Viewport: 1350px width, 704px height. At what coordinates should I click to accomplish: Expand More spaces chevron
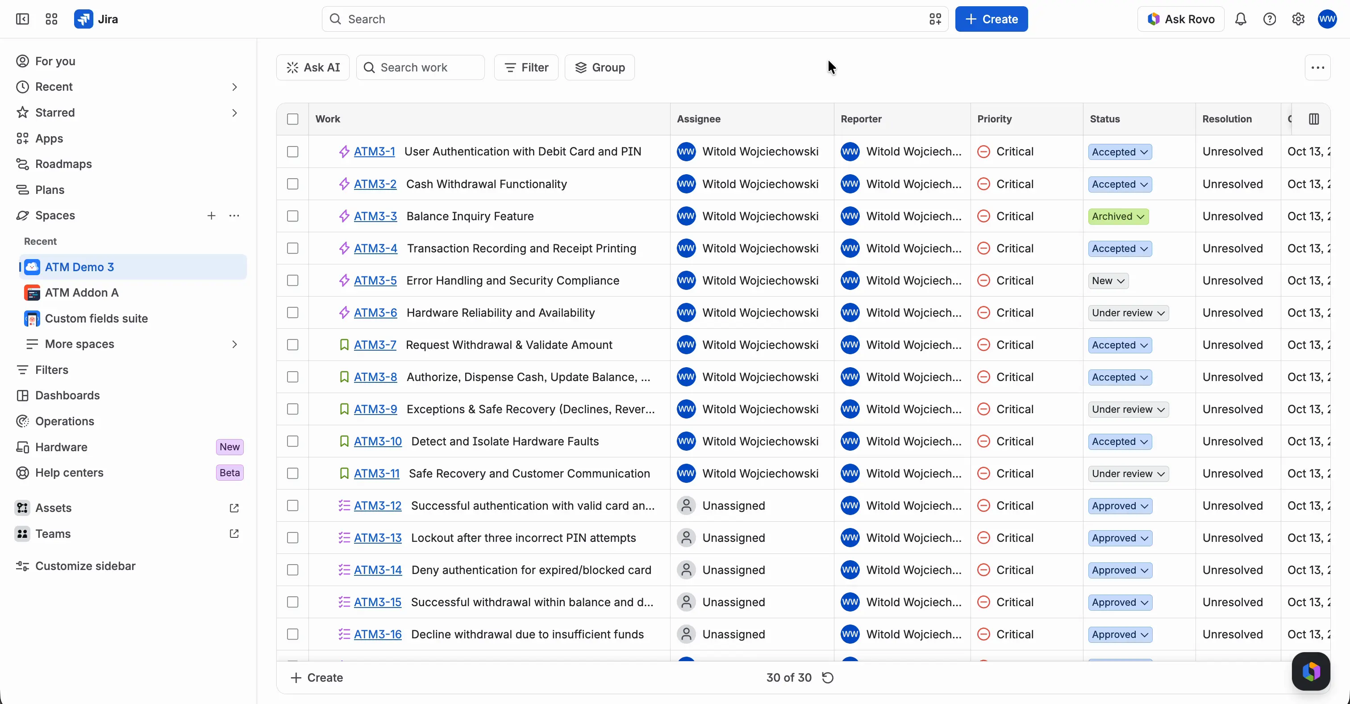coord(234,344)
